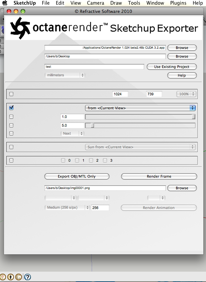Click the slider beside the 1.0 field
The height and width of the screenshot is (282, 206).
(140, 117)
